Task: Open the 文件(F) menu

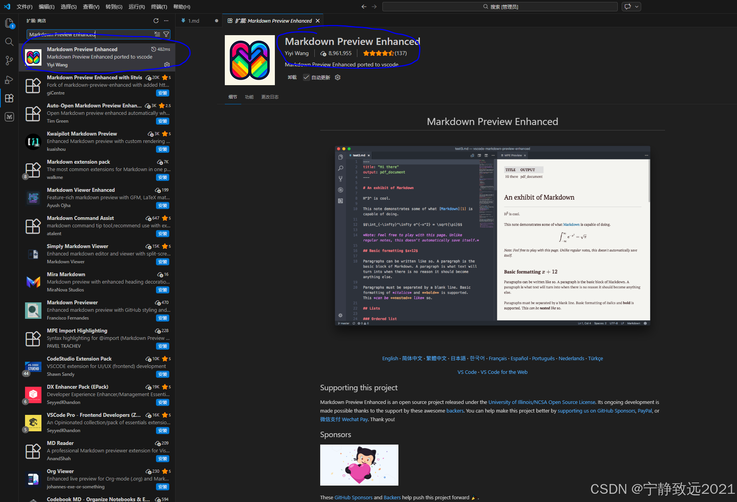Action: click(x=25, y=7)
